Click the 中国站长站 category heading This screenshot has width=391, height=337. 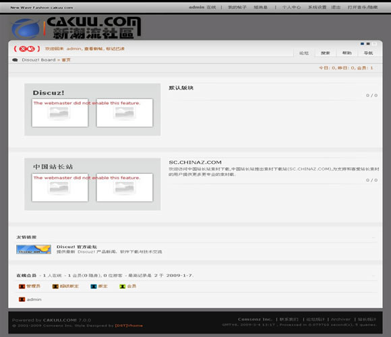(53, 166)
